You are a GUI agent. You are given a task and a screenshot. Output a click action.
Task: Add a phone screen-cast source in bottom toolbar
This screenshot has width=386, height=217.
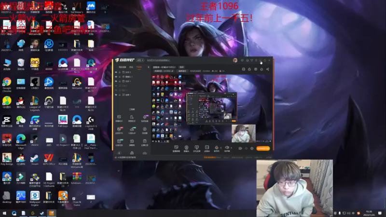click(196, 149)
